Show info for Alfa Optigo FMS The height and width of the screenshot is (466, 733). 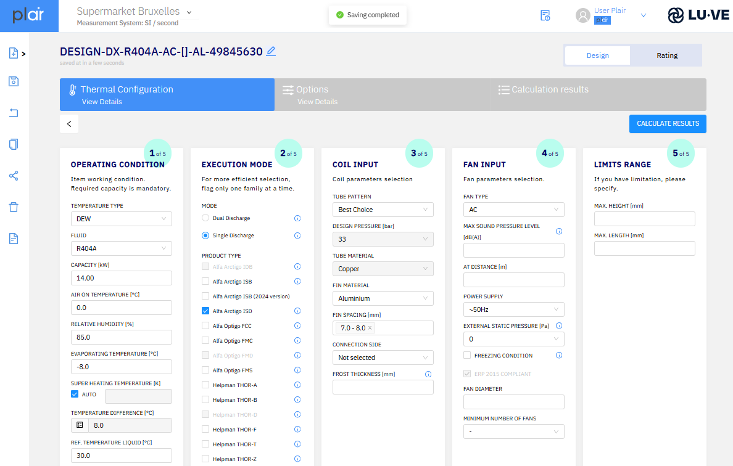[x=297, y=370]
